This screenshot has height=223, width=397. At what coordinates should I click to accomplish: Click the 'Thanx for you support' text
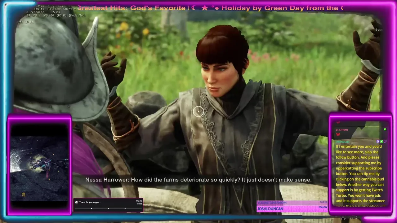tap(90, 202)
